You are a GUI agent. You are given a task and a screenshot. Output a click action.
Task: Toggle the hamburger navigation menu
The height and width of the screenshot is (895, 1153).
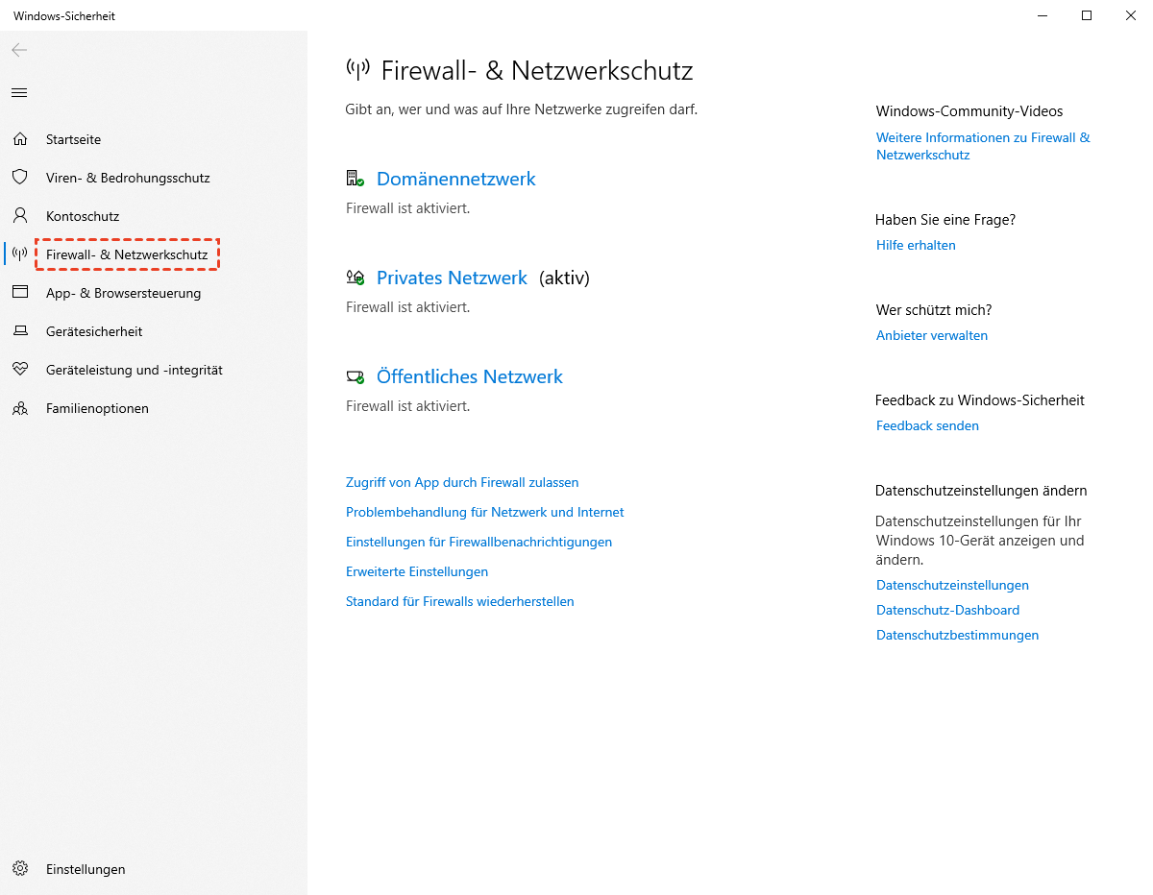[19, 93]
